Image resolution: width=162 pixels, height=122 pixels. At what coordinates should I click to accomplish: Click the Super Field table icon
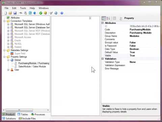click(x=12, y=54)
